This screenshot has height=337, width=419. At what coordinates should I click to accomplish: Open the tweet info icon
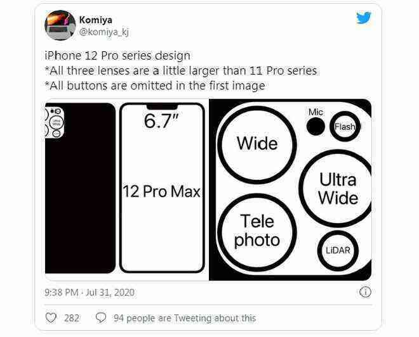pos(365,292)
